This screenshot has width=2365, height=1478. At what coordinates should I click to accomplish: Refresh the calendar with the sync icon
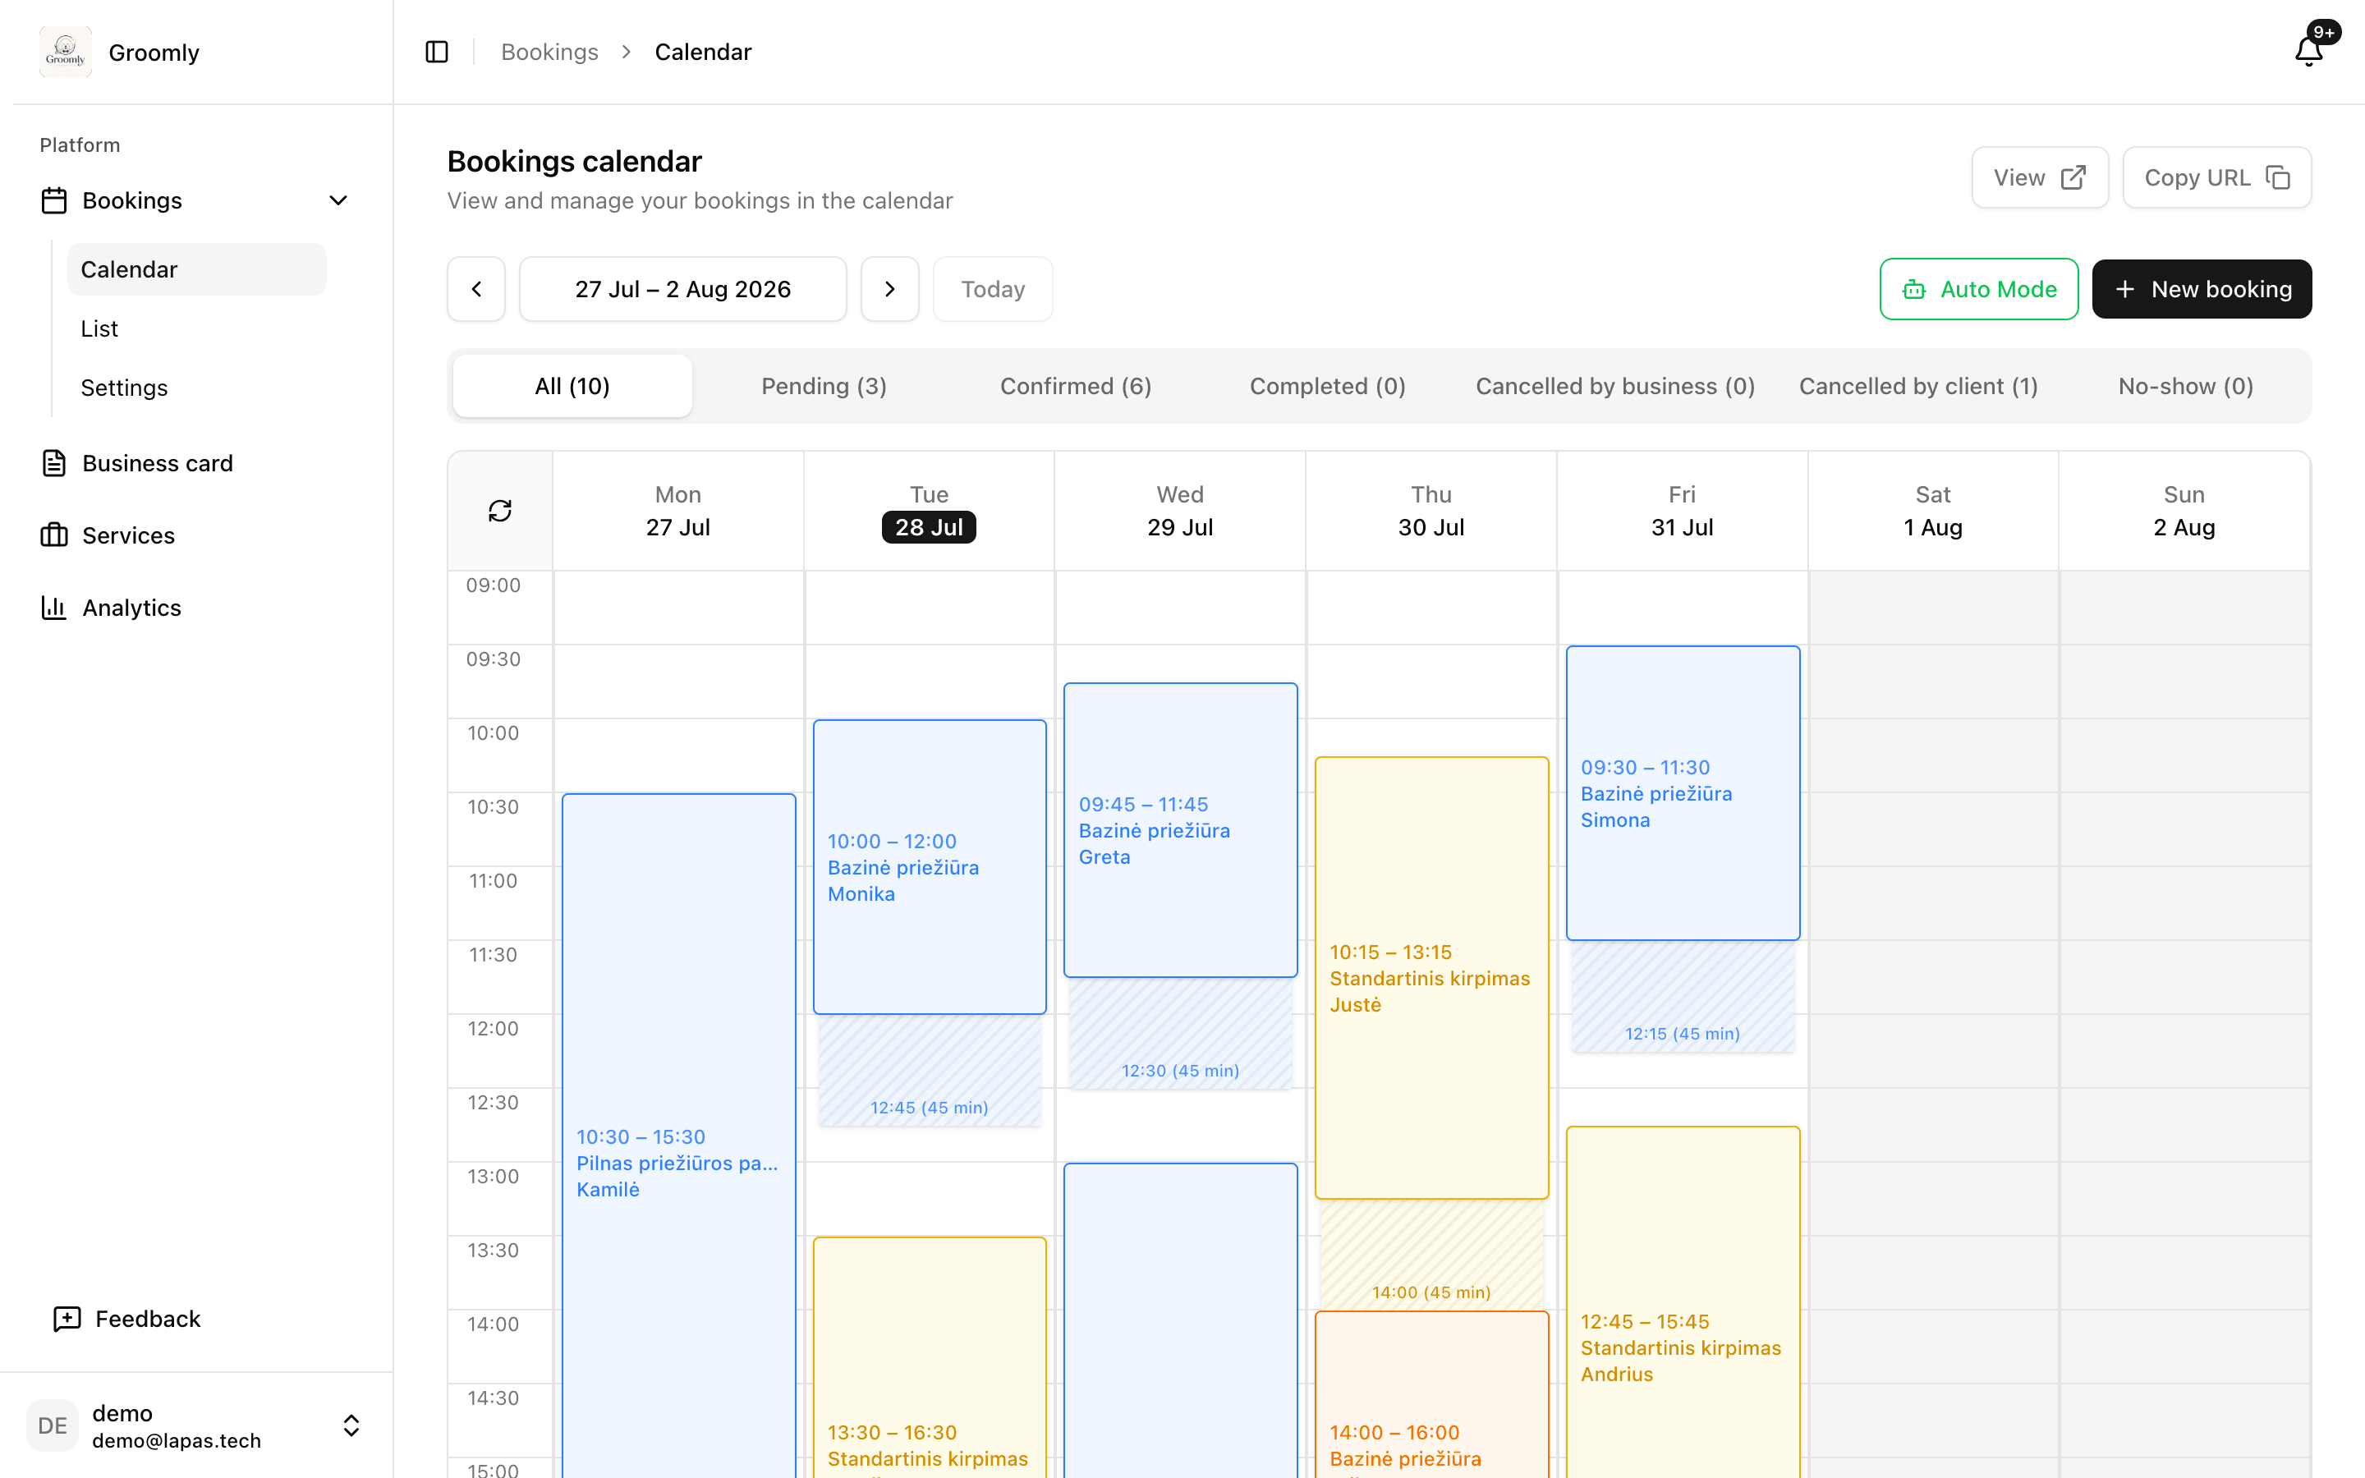[x=500, y=510]
